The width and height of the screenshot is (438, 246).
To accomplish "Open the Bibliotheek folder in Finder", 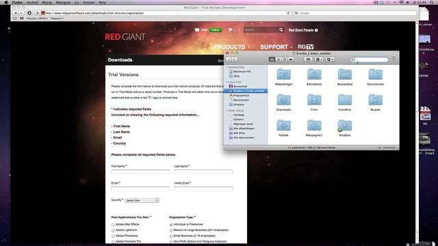I will [x=314, y=74].
